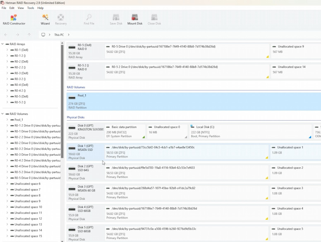Open partition by-partuuid/f9e5d783 on Disk 2
This screenshot has height=242, width=321.
187,172
